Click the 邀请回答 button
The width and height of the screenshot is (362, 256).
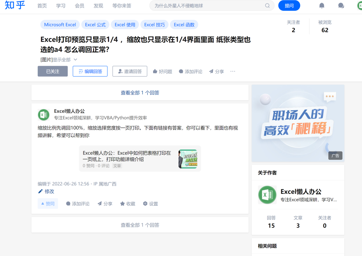pos(130,71)
